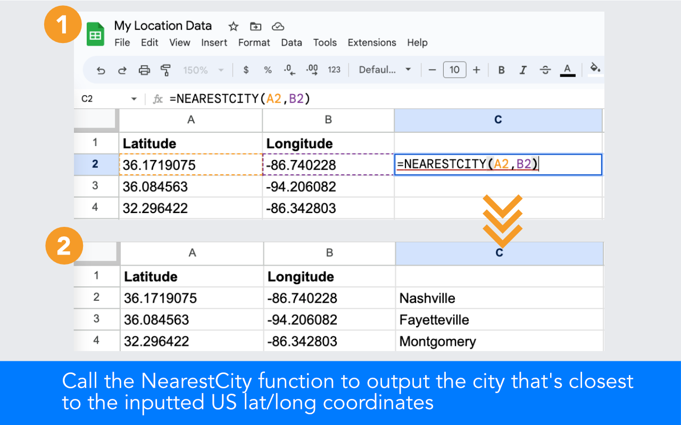This screenshot has height=425, width=681.
Task: Open more number formats 123
Action: [x=334, y=70]
